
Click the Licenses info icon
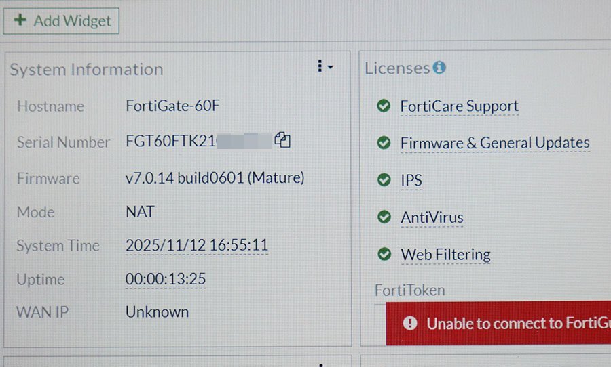pyautogui.click(x=439, y=68)
